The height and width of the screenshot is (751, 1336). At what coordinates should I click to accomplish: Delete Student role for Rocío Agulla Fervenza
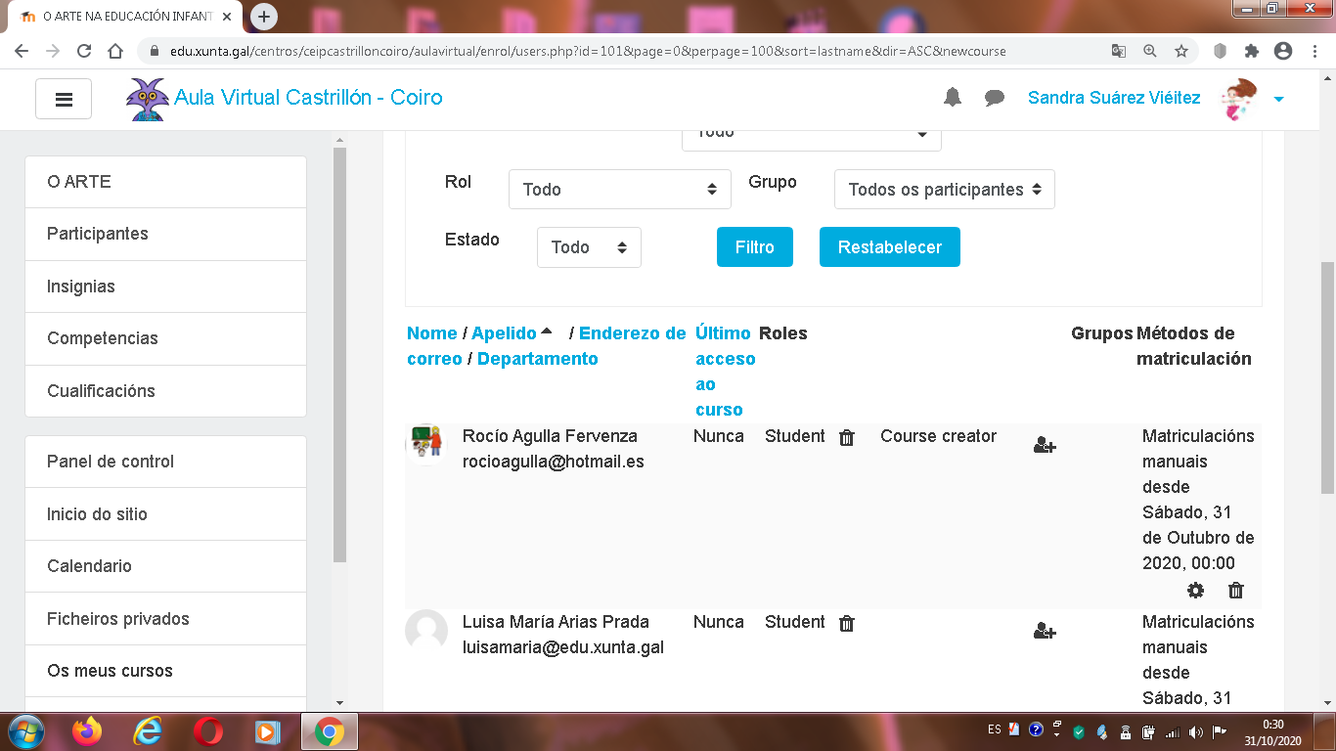pyautogui.click(x=847, y=438)
